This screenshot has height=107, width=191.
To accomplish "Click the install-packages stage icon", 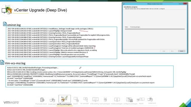I will click(x=117, y=100).
